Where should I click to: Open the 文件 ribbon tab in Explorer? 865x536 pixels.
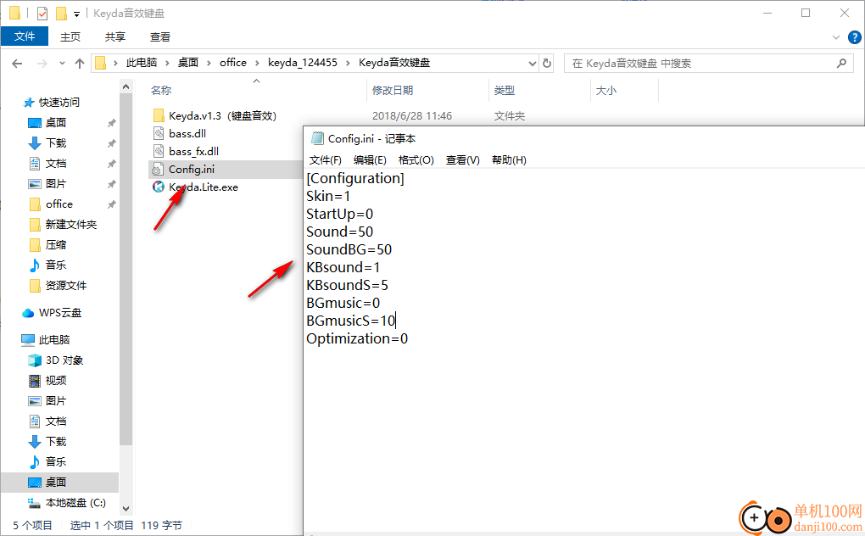pos(25,36)
